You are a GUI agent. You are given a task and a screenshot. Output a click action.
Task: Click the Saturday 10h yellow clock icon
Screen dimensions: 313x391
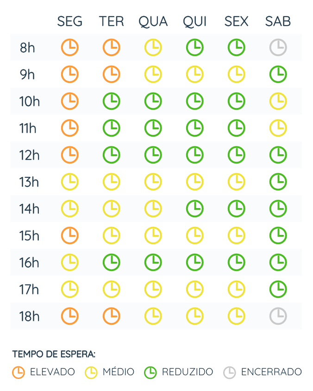[278, 101]
